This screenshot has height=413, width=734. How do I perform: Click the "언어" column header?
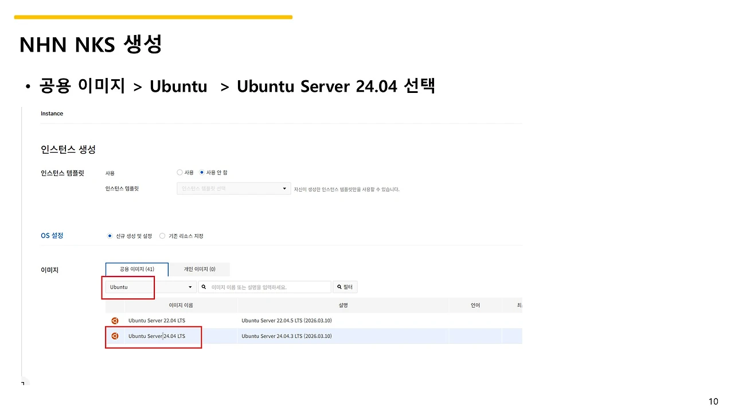(475, 305)
